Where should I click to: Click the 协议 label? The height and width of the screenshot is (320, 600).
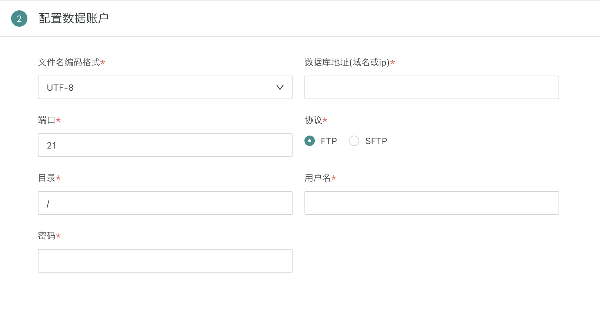point(313,120)
